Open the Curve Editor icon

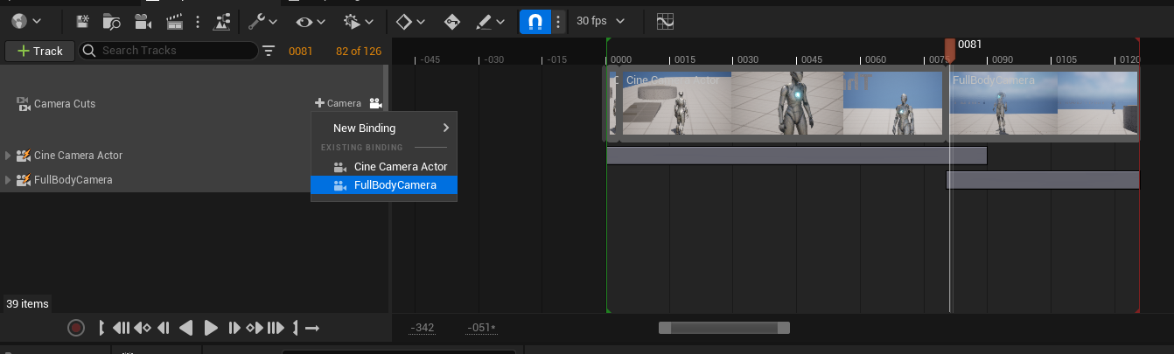pyautogui.click(x=666, y=22)
